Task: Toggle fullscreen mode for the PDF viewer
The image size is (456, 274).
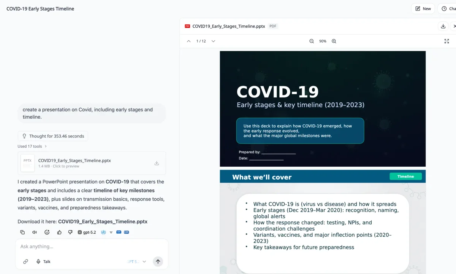Action: [446, 41]
